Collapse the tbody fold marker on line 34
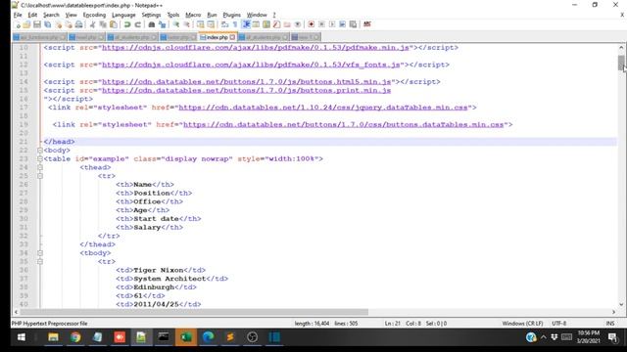The height and width of the screenshot is (352, 627). pos(40,253)
